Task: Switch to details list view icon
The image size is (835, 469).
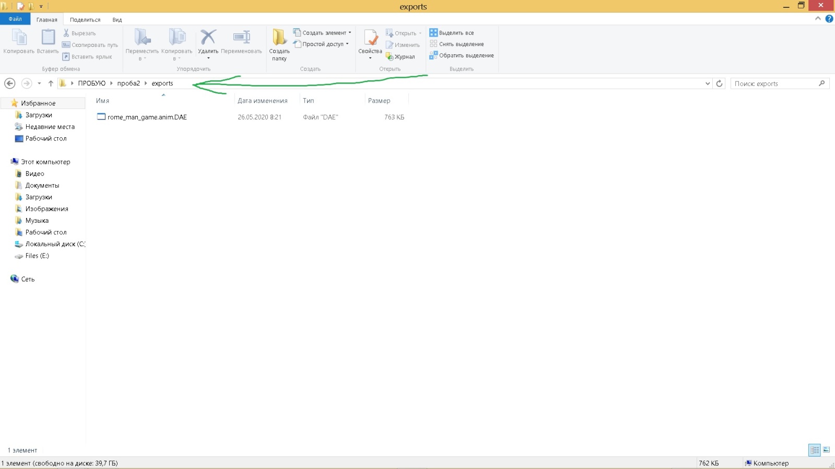Action: [x=814, y=450]
